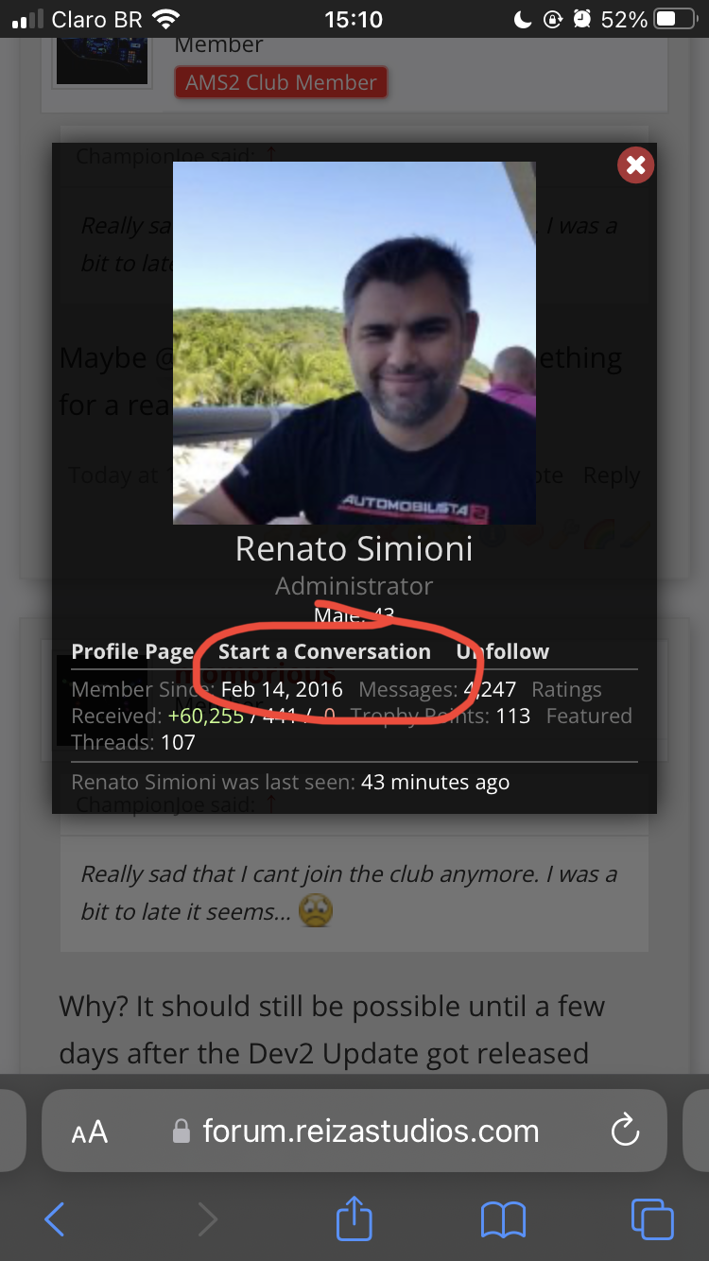The image size is (709, 1261).
Task: Open the Trophy Points value 113
Action: click(x=512, y=716)
